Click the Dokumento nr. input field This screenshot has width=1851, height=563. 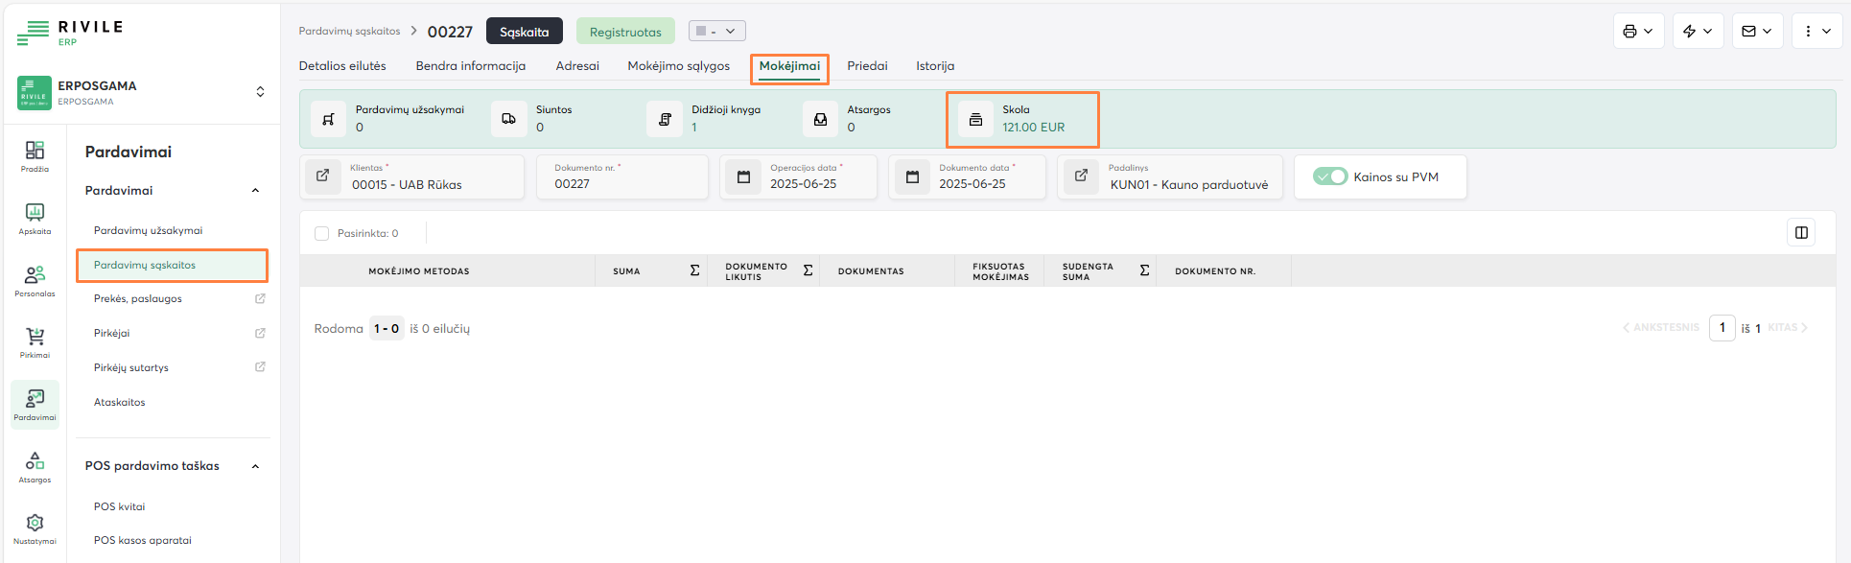621,184
